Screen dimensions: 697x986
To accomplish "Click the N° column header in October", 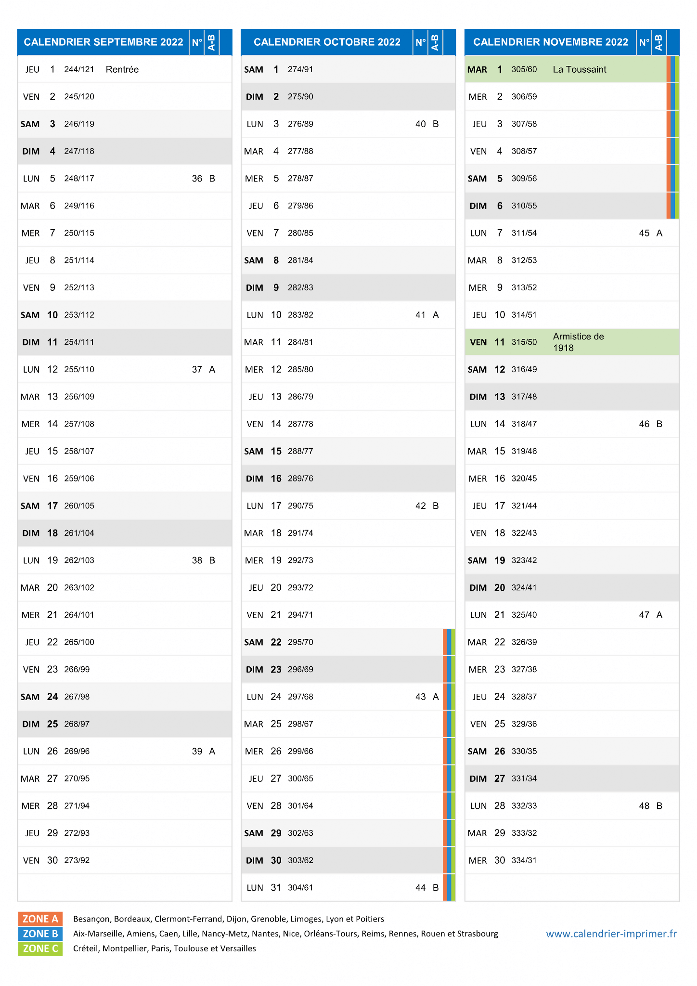I will pos(420,42).
